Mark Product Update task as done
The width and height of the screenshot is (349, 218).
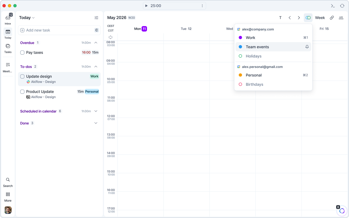coord(22,92)
